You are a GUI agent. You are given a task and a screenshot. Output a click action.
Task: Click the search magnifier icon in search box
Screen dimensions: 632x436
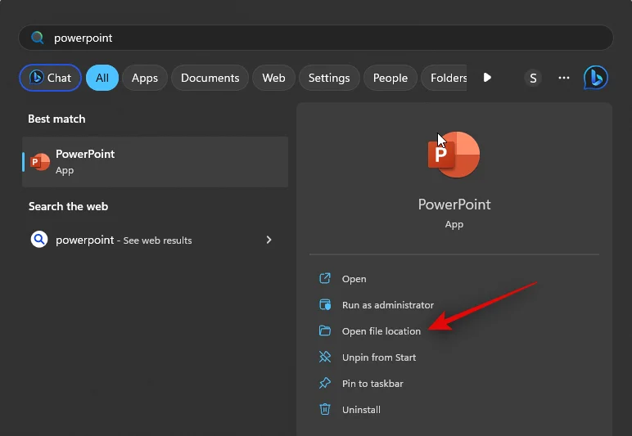[x=37, y=38]
